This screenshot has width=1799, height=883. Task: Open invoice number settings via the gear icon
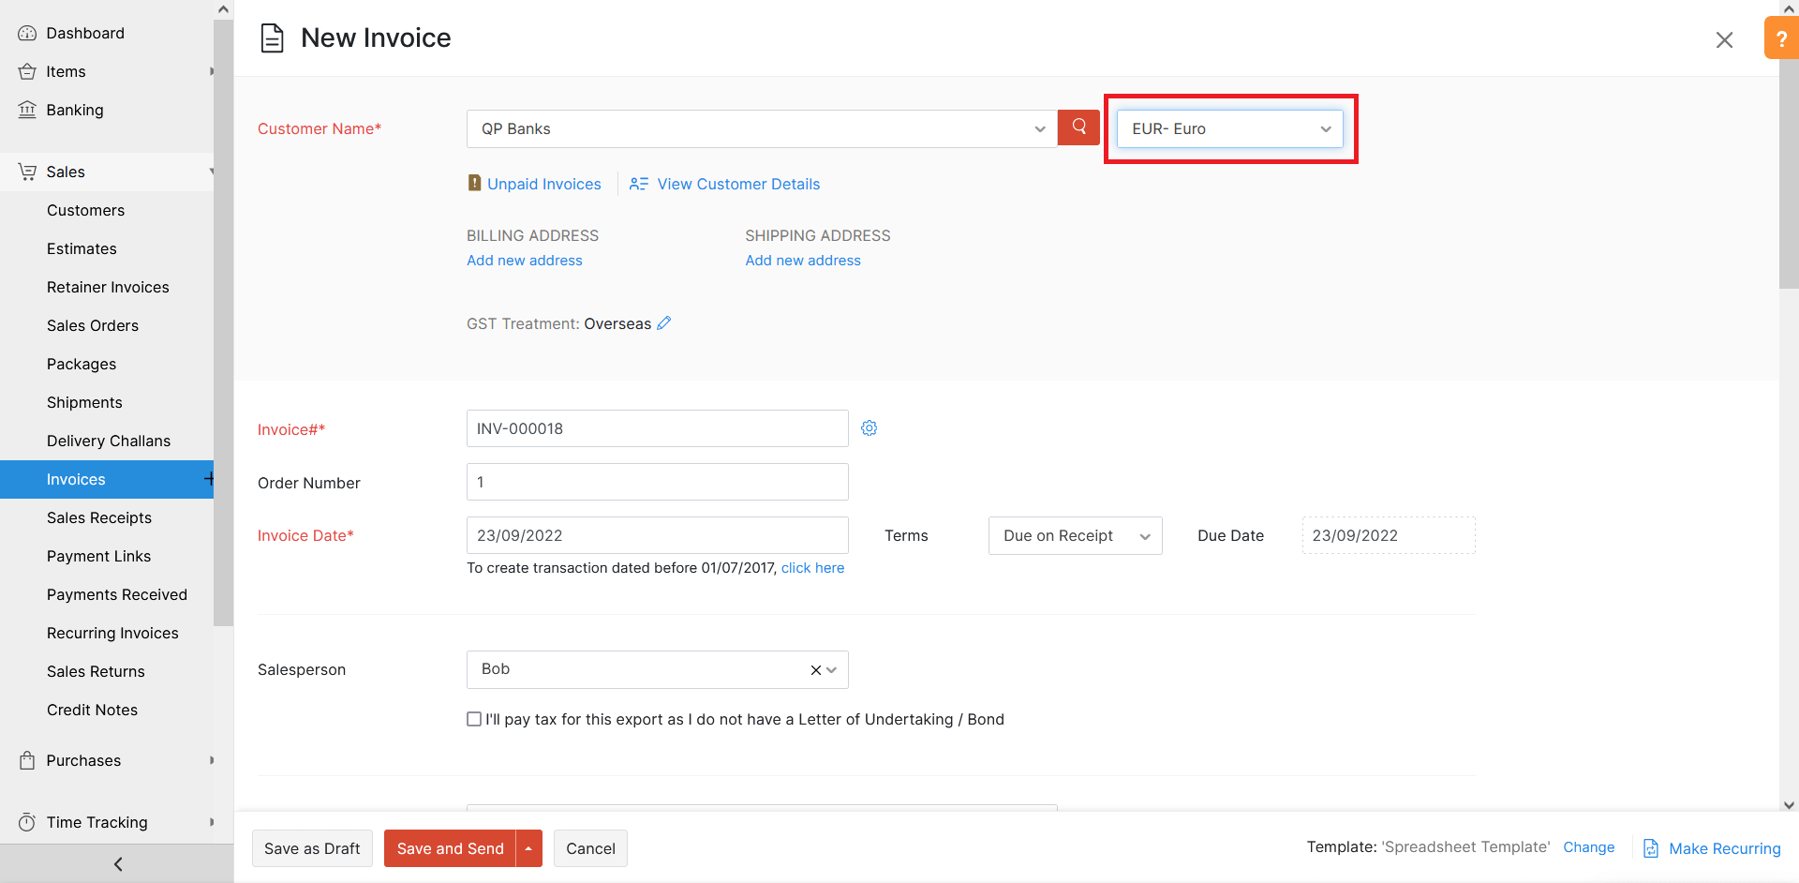869,427
